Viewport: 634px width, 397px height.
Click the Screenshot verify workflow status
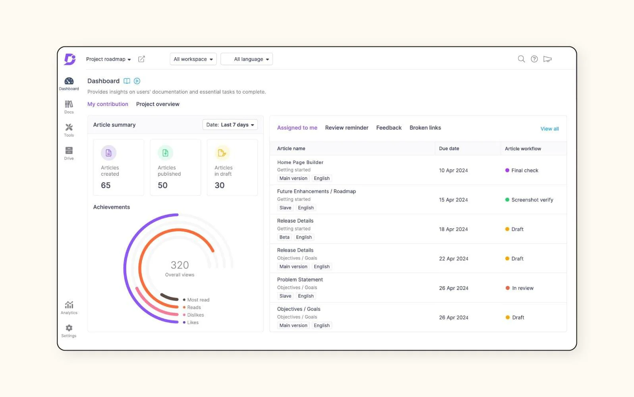(529, 200)
